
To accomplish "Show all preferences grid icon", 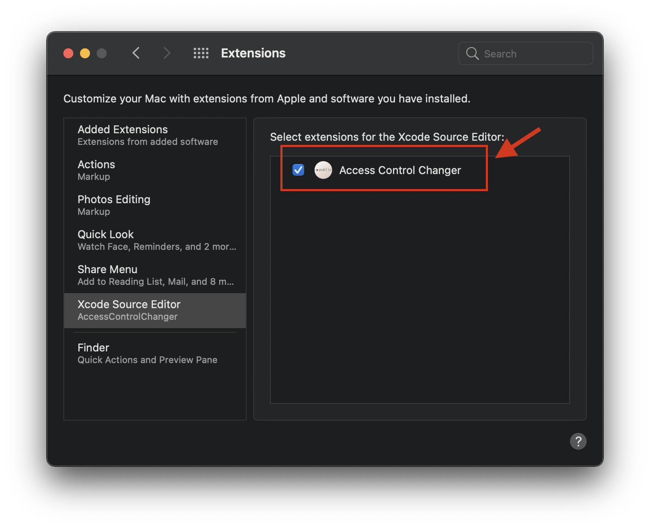I will [201, 53].
